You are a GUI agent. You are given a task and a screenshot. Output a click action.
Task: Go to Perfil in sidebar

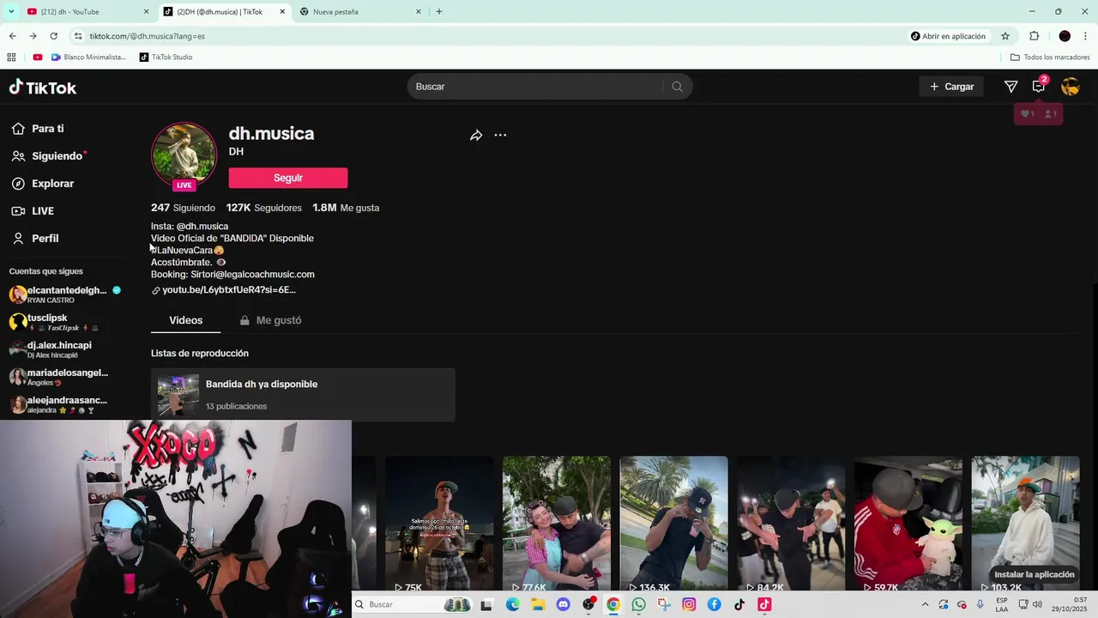tap(35, 239)
